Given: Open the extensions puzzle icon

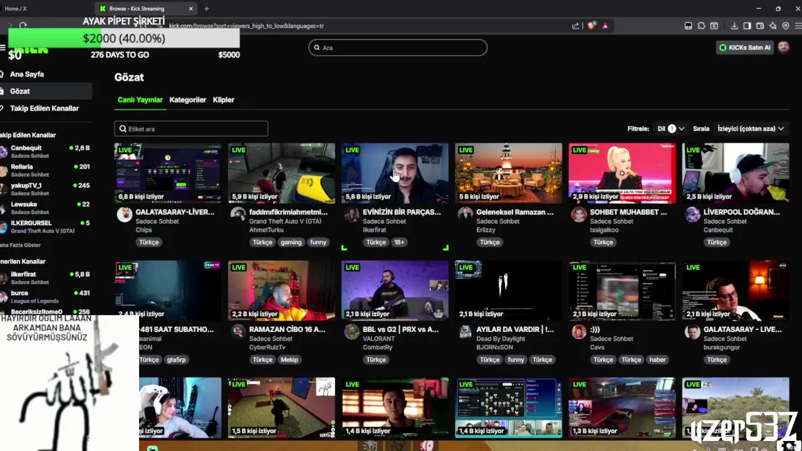Looking at the screenshot, I should pos(701,26).
